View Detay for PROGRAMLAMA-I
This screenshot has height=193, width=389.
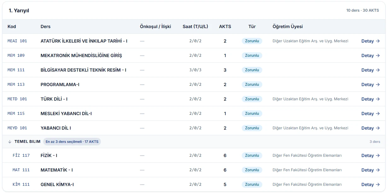(x=370, y=85)
